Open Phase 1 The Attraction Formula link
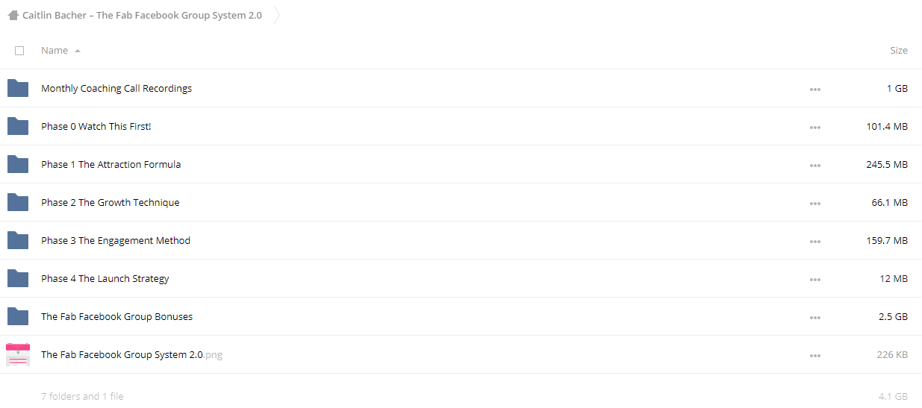 point(111,164)
